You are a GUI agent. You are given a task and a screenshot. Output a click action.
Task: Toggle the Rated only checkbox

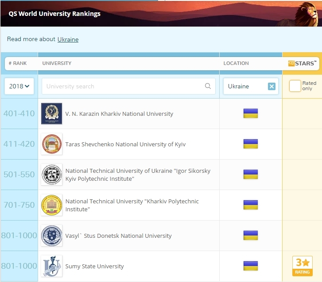coord(295,86)
